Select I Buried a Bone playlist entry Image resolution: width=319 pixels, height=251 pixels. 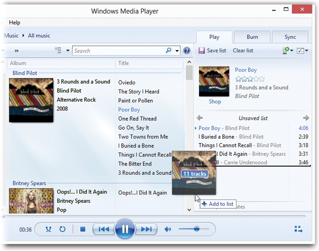[252, 137]
